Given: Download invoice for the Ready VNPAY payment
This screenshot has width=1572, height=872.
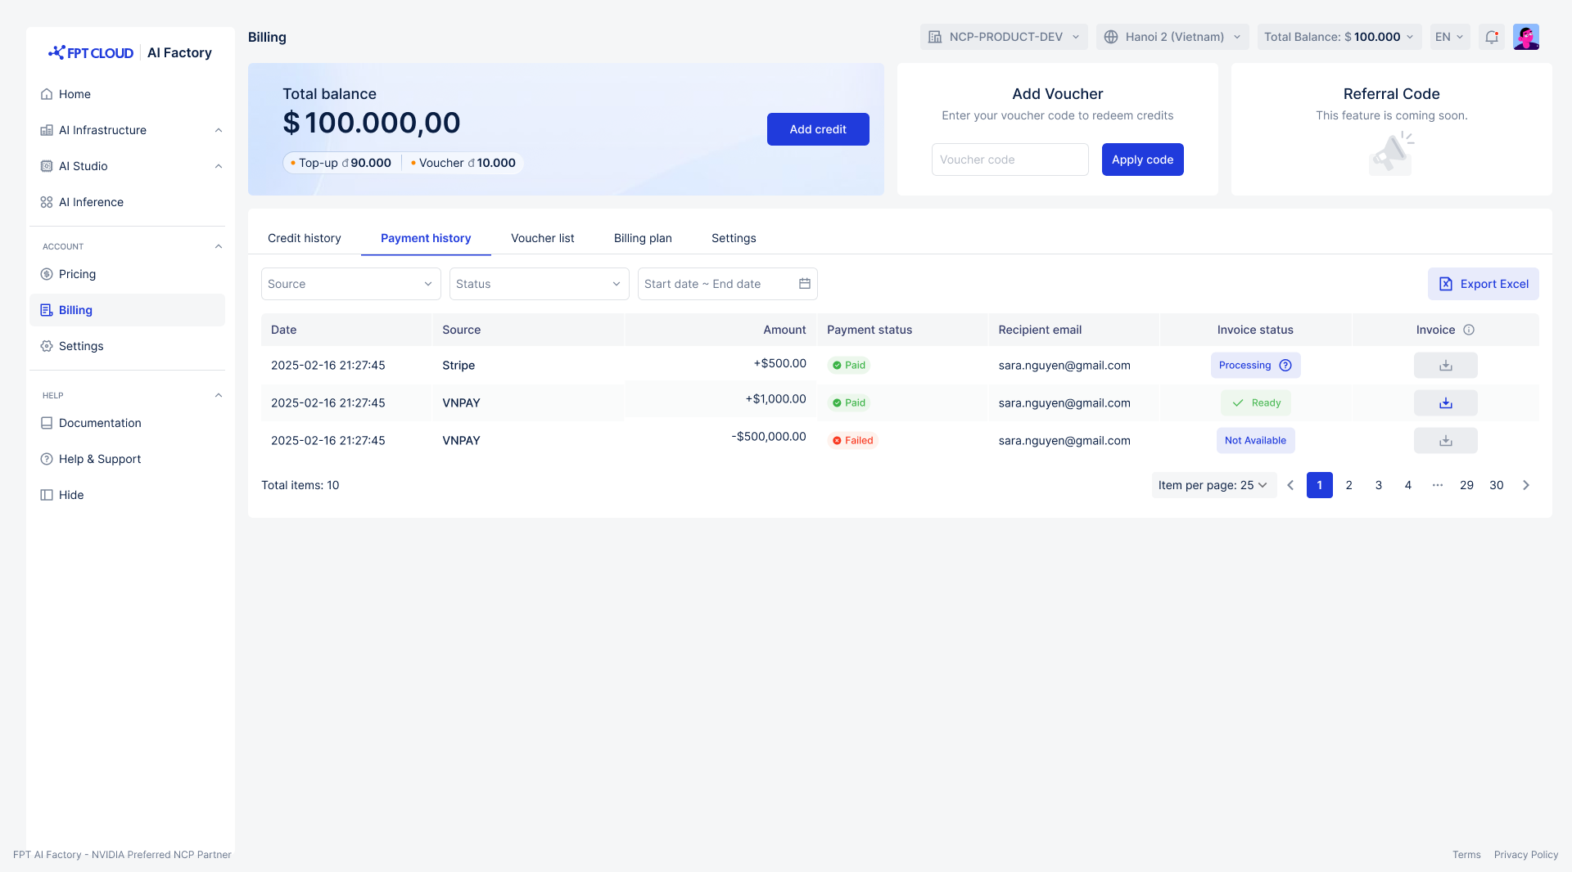Looking at the screenshot, I should tap(1445, 402).
